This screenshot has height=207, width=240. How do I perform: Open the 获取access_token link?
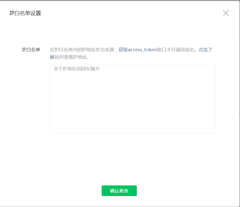[x=138, y=50]
